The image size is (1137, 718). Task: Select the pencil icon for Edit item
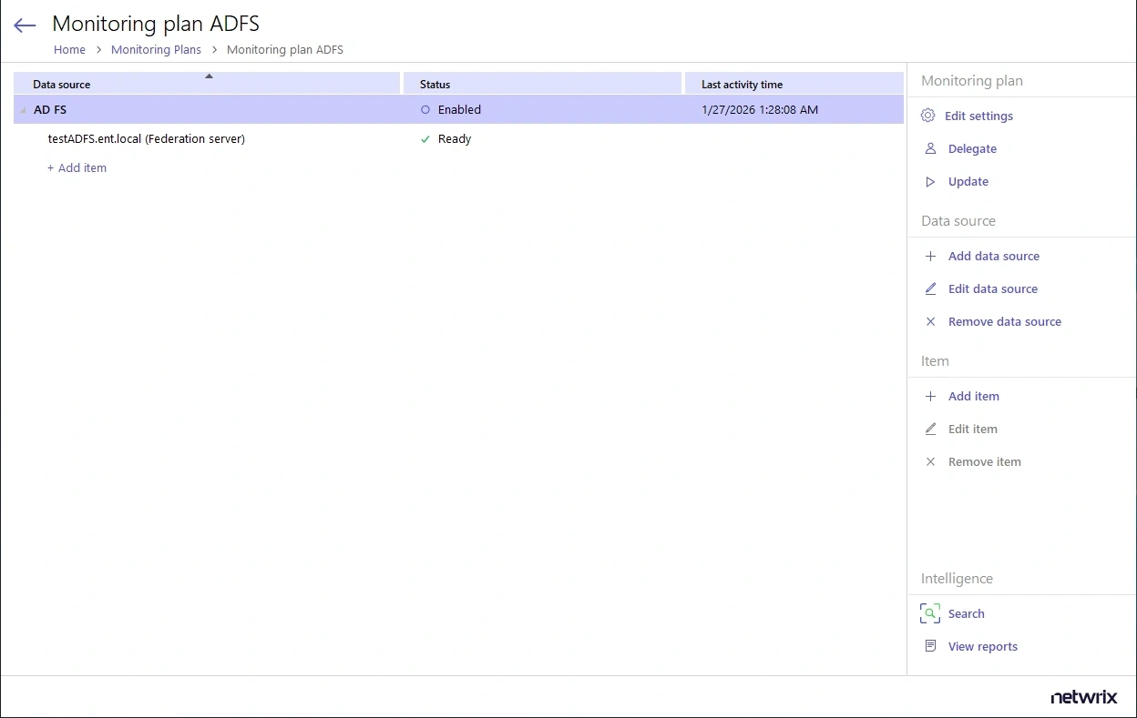coord(929,429)
